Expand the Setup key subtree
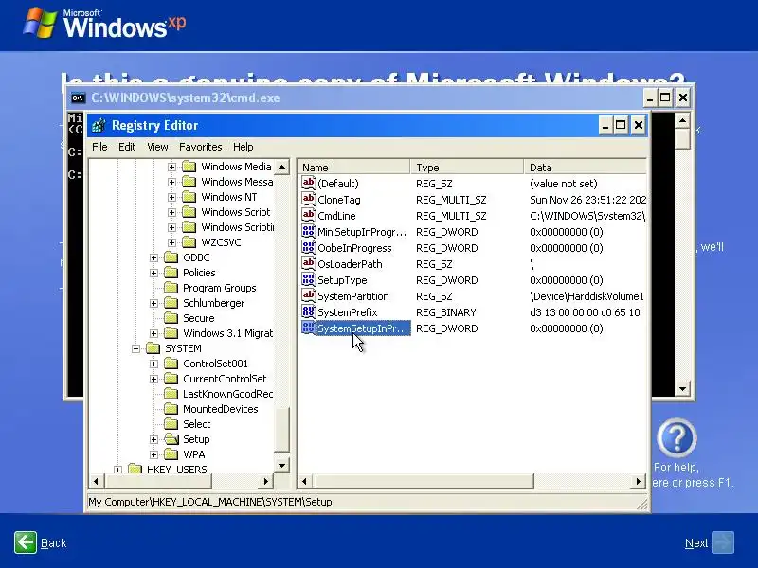The image size is (758, 568). [153, 440]
